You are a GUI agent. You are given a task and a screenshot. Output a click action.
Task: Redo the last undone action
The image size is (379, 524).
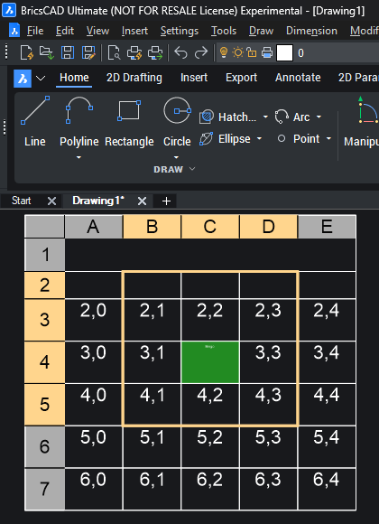201,52
